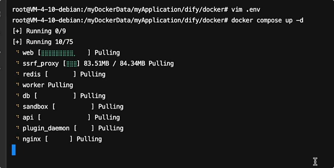Screen dimensions: 334x168
Task: Click the spinner icon beside plugin_daemon
Action: 18,128
